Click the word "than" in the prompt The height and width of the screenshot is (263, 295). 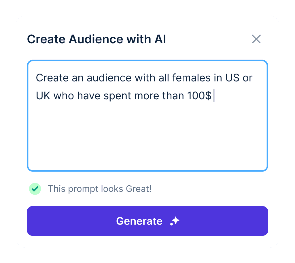pyautogui.click(x=173, y=96)
